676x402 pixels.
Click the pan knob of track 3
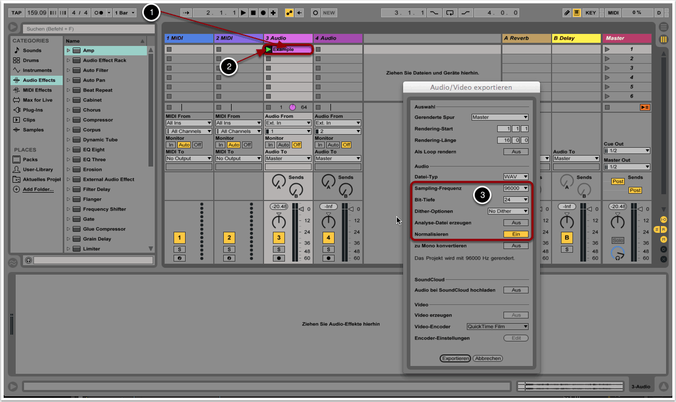tap(279, 222)
